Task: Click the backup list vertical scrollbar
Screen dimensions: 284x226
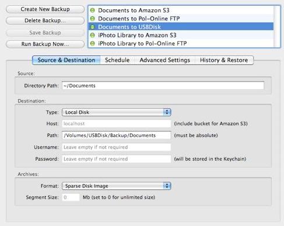Action: coord(276,27)
